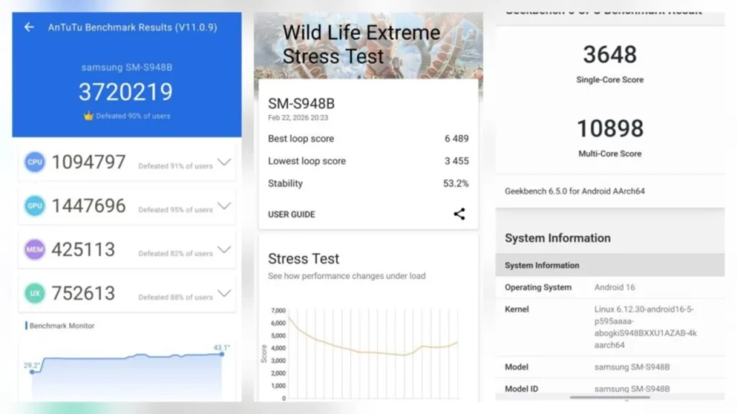Select the blue CPU badge icon

pyautogui.click(x=34, y=162)
